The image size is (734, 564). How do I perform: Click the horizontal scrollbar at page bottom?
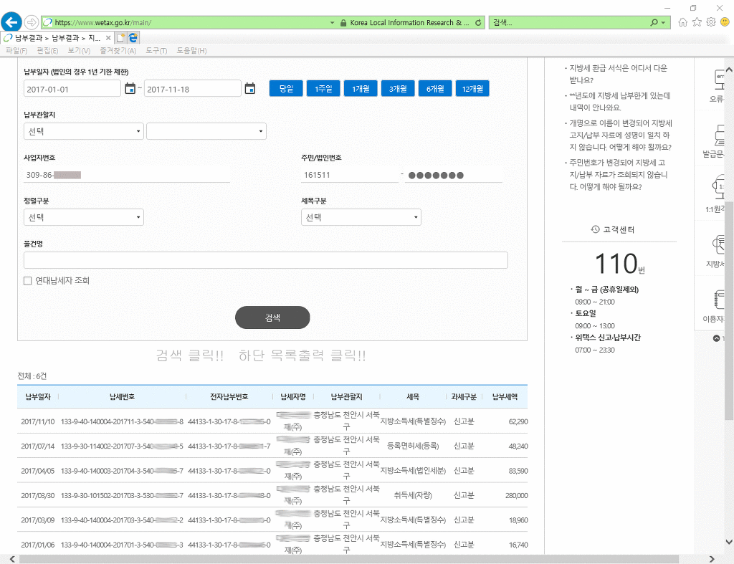(x=358, y=558)
